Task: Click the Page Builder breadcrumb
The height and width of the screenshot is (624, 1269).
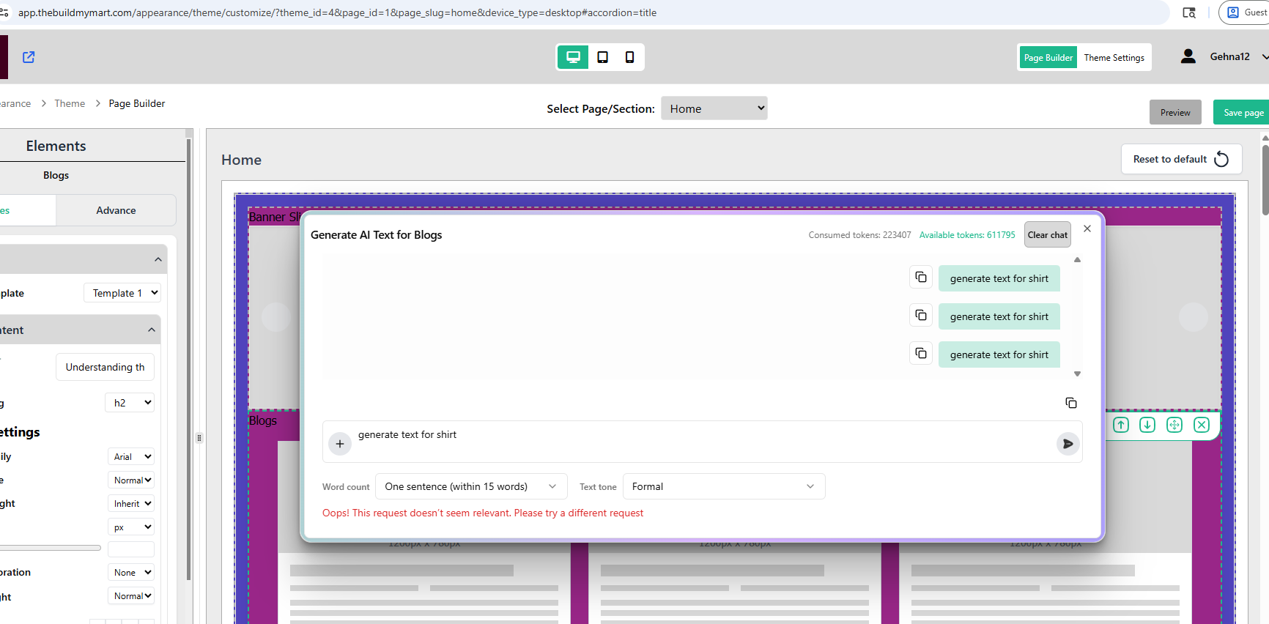Action: (137, 103)
